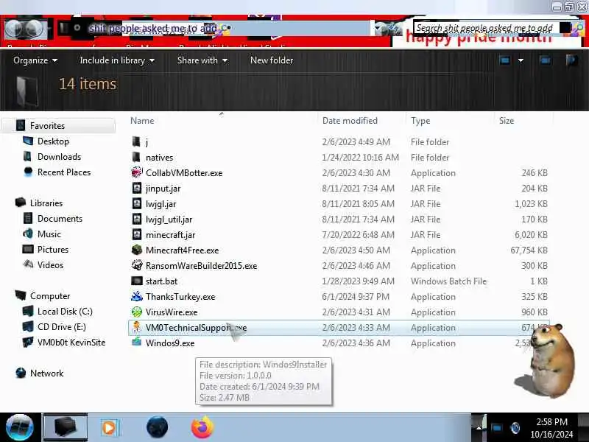Screen dimensions: 589x442
Task: Sort by the Type column header
Action: (x=420, y=121)
